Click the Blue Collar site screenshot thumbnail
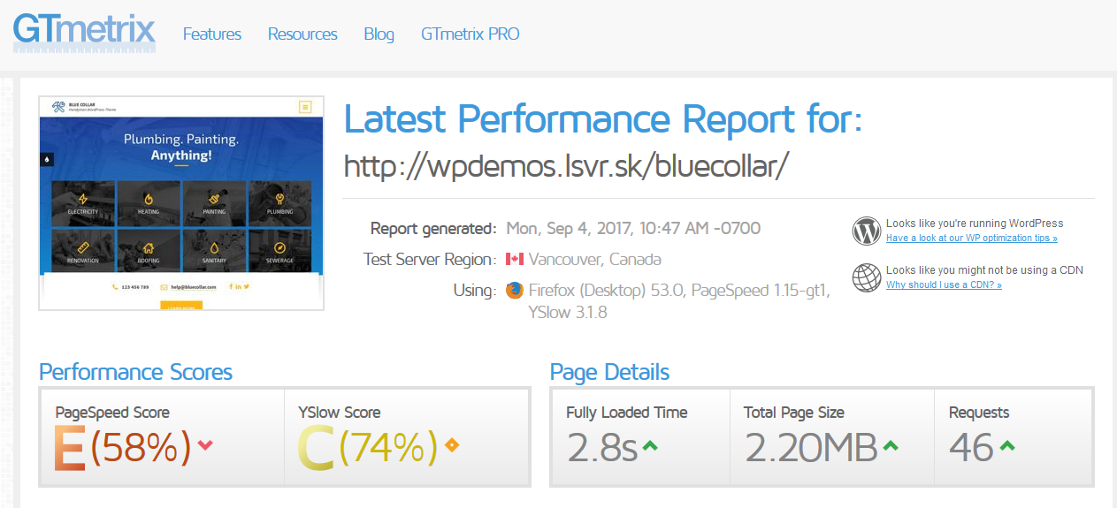 click(x=181, y=202)
